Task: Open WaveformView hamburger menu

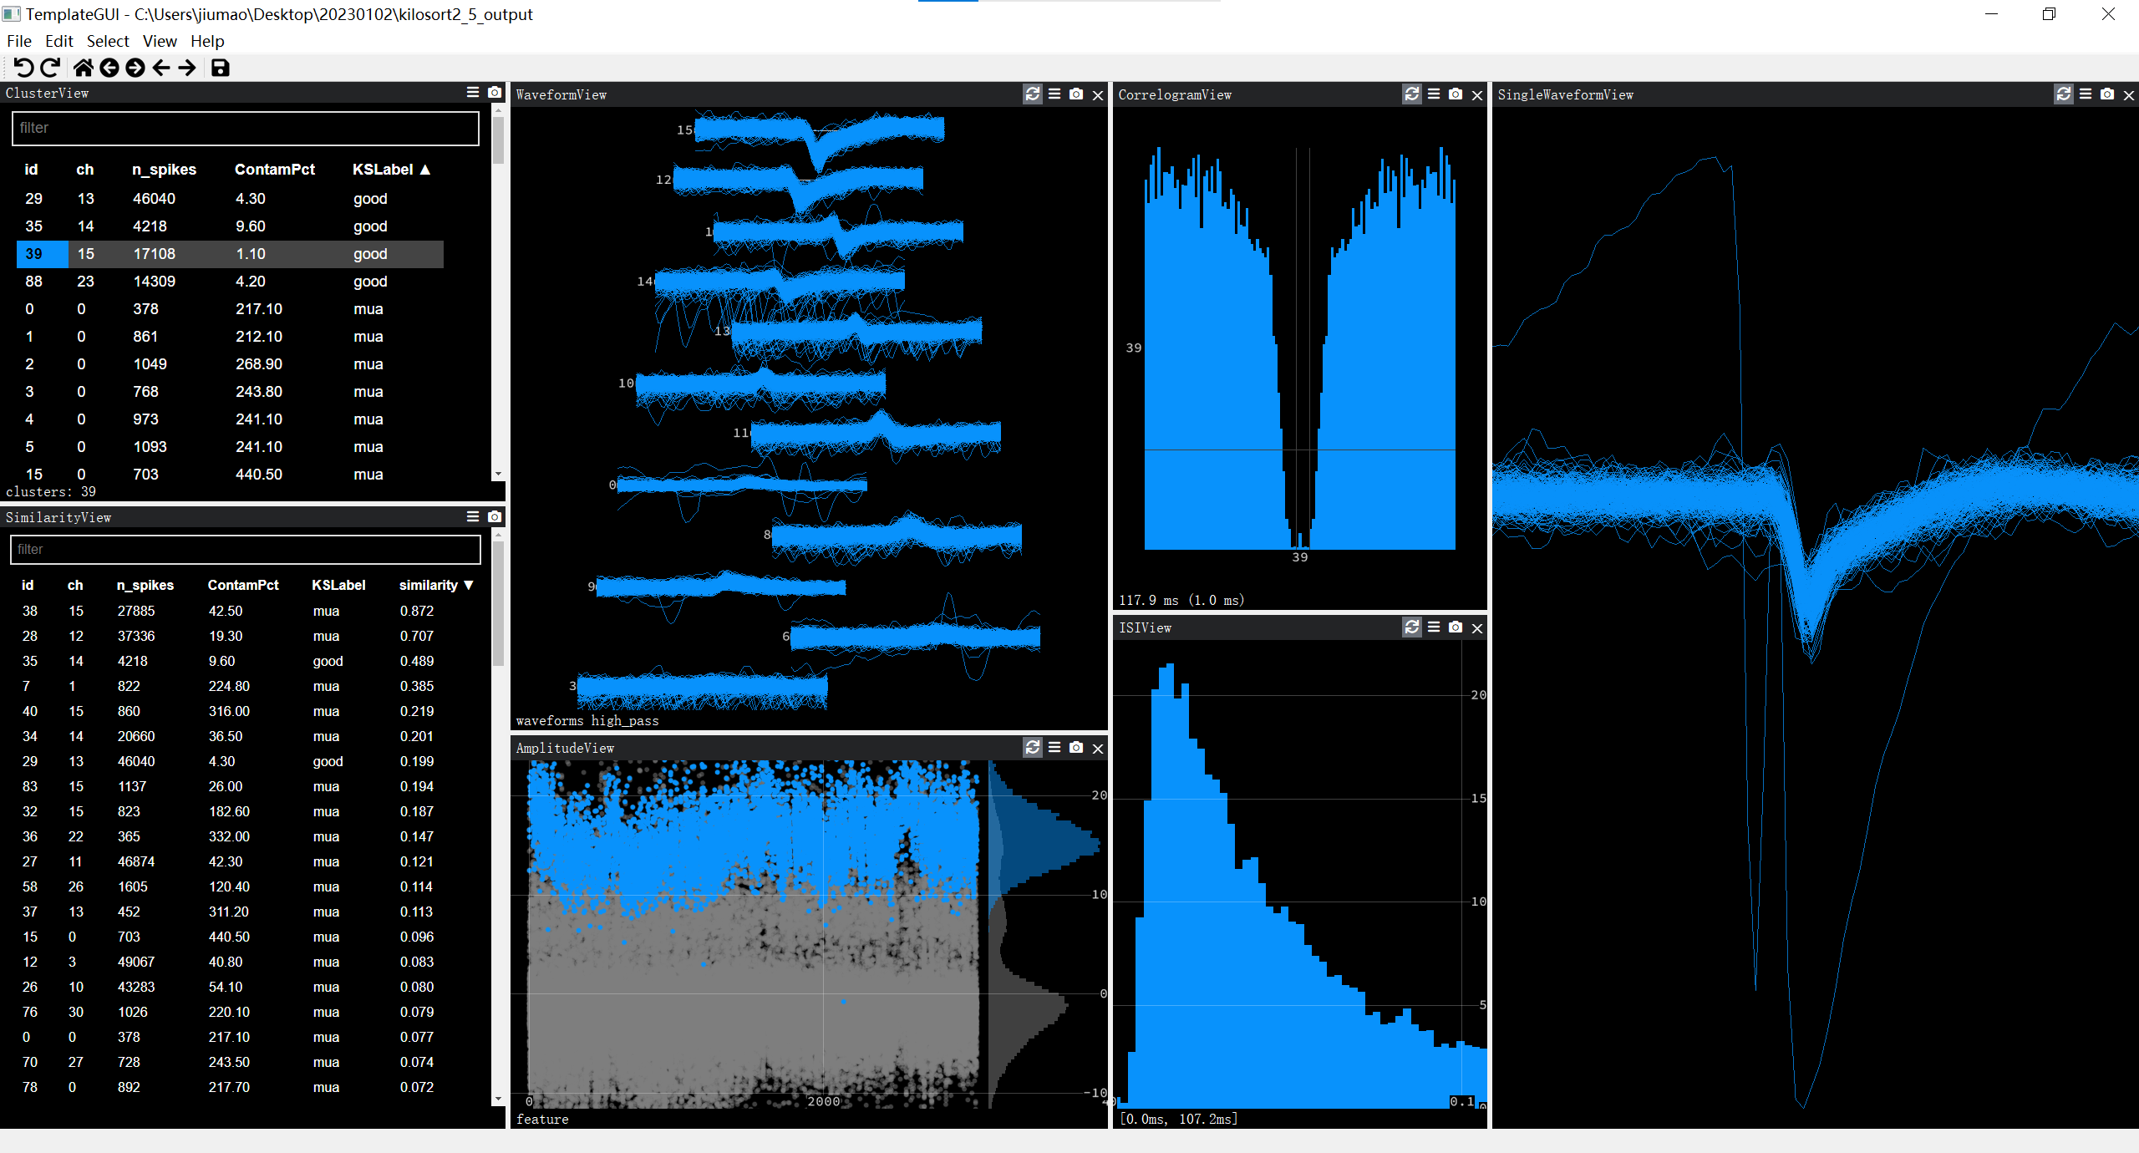Action: [1054, 94]
